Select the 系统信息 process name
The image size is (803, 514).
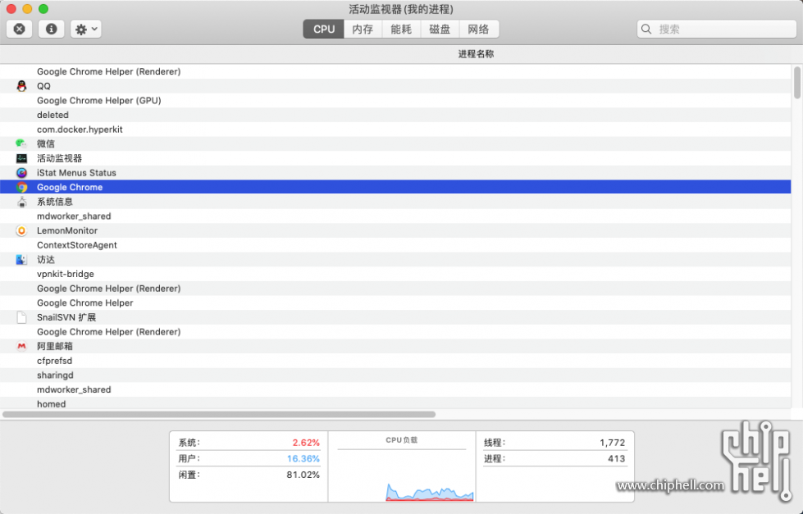click(x=55, y=202)
